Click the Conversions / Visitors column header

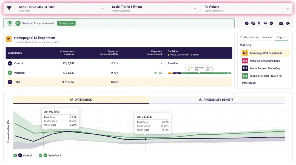[x=67, y=53]
